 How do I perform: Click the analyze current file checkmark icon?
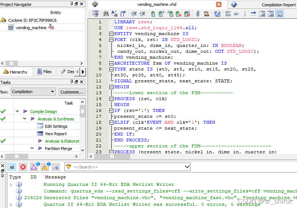[x=217, y=14]
